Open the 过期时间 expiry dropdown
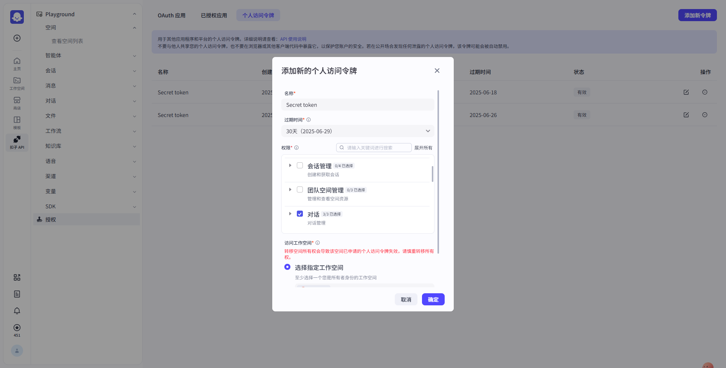726x368 pixels. [x=357, y=131]
